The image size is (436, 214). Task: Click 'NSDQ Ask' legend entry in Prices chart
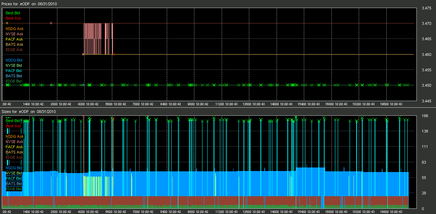[15, 29]
